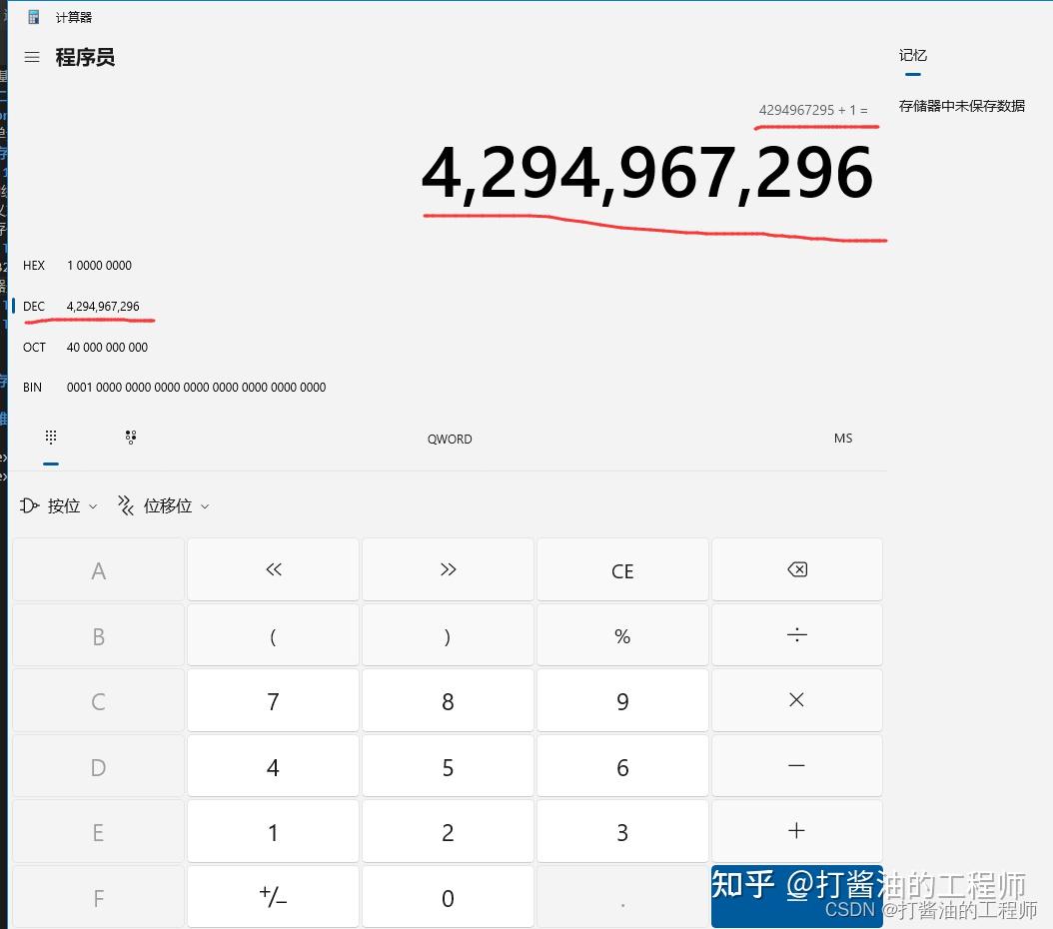Open the bit toggling keypad icon
The height and width of the screenshot is (929, 1053).
click(131, 436)
